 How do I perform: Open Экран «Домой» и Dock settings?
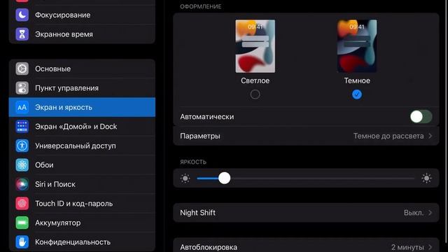pos(83,126)
